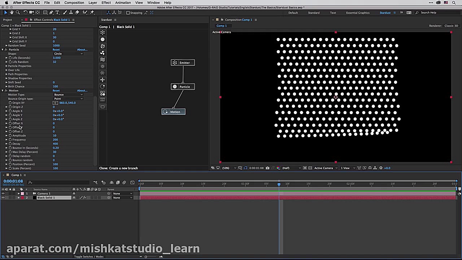Select the Selection tool in the toolbar
Image resolution: width=462 pixels, height=260 pixels.
5,12
